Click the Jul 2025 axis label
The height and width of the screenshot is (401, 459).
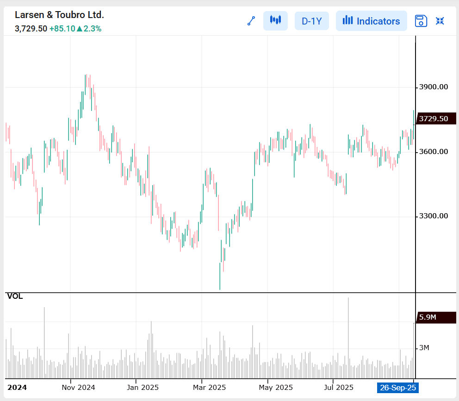point(339,388)
